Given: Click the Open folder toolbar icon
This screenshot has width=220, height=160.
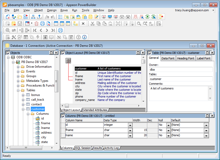Looking at the screenshot, I should click(20, 17).
